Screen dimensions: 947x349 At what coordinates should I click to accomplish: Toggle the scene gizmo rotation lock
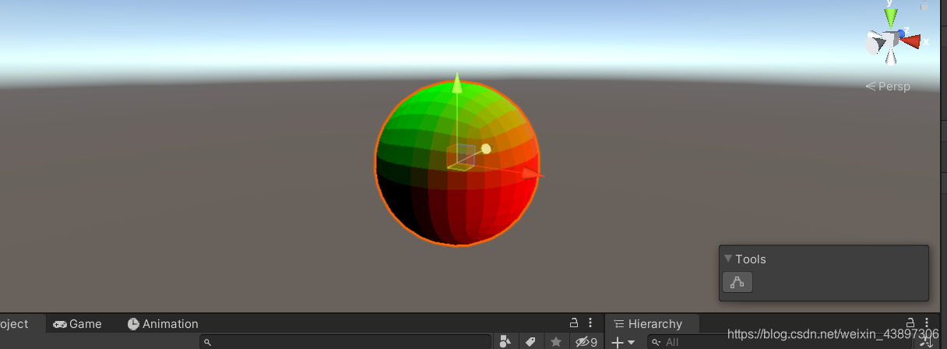point(925,6)
